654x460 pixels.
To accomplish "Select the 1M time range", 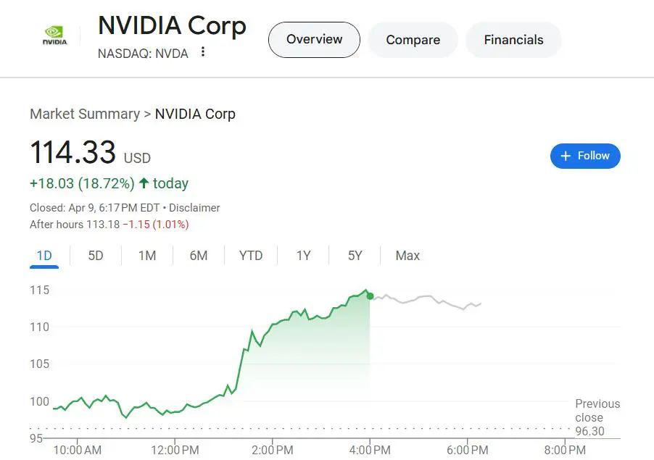I will click(147, 256).
